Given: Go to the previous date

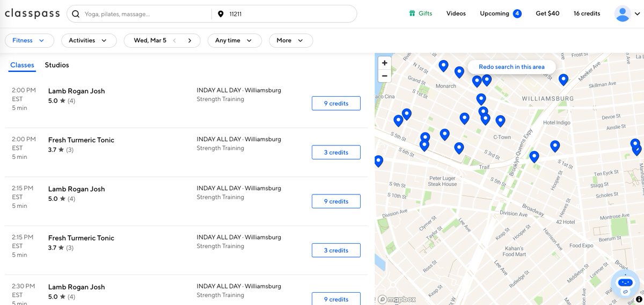Looking at the screenshot, I should (174, 40).
